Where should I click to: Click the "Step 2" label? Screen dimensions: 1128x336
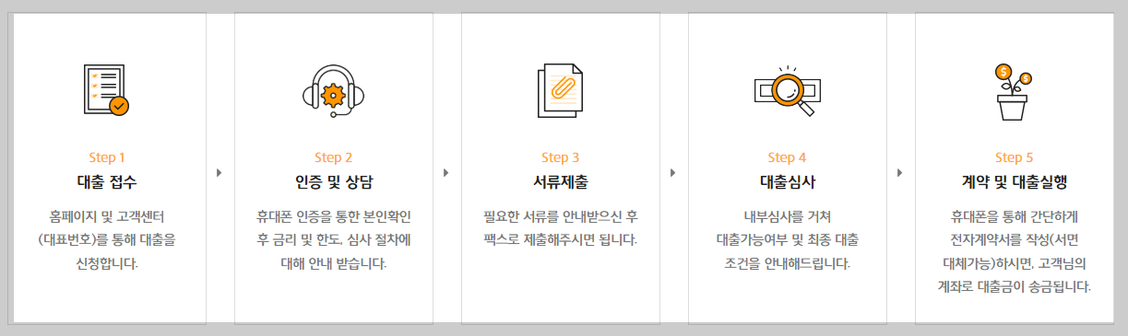point(334,157)
